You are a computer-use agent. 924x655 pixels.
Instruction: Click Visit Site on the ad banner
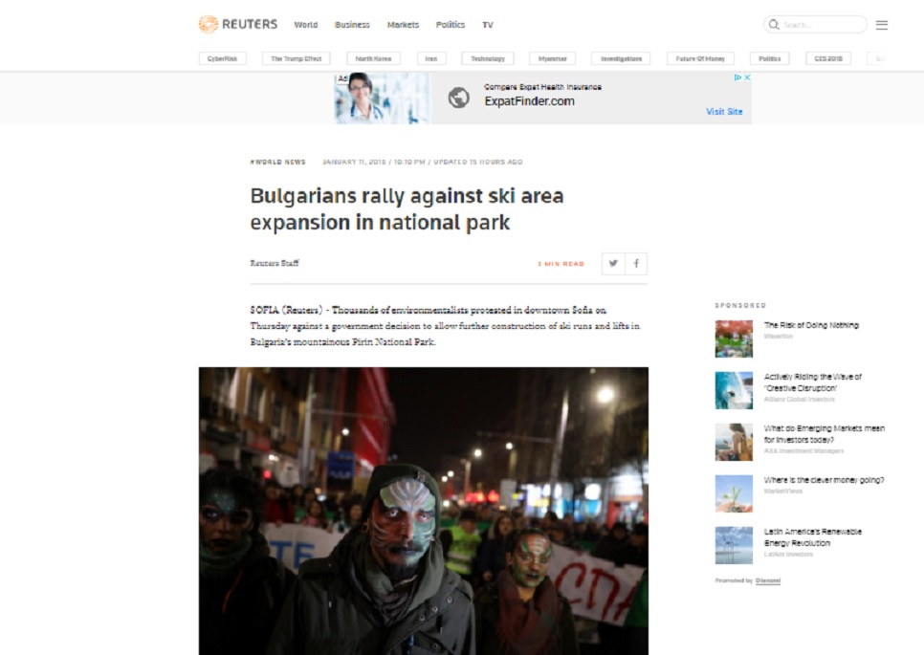[x=724, y=111]
